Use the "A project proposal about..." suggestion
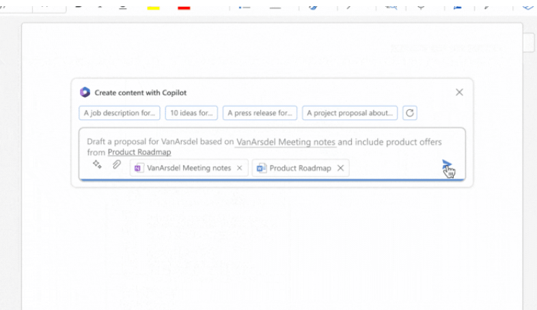Screen dimensions: 537x310 (x=350, y=113)
